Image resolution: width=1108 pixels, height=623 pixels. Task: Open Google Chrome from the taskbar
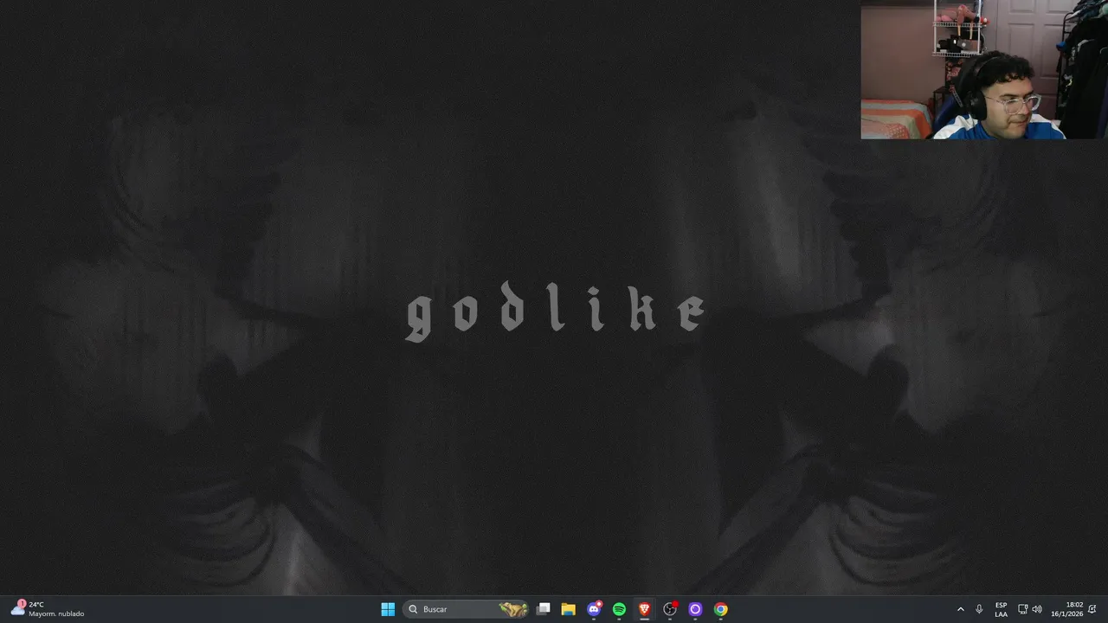tap(720, 609)
